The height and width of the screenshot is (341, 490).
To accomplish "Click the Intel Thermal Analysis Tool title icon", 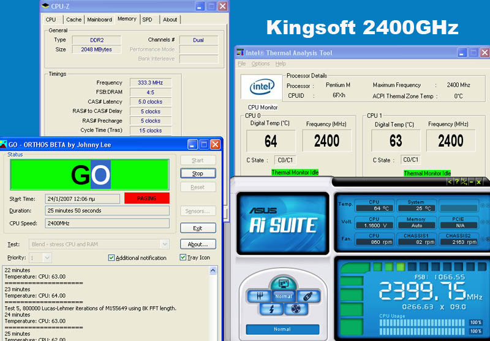I will (x=240, y=53).
